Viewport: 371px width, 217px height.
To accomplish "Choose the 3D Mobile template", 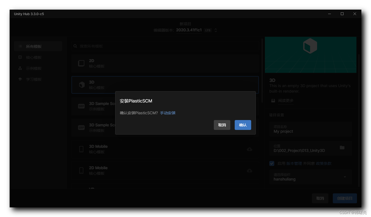I will [165, 149].
